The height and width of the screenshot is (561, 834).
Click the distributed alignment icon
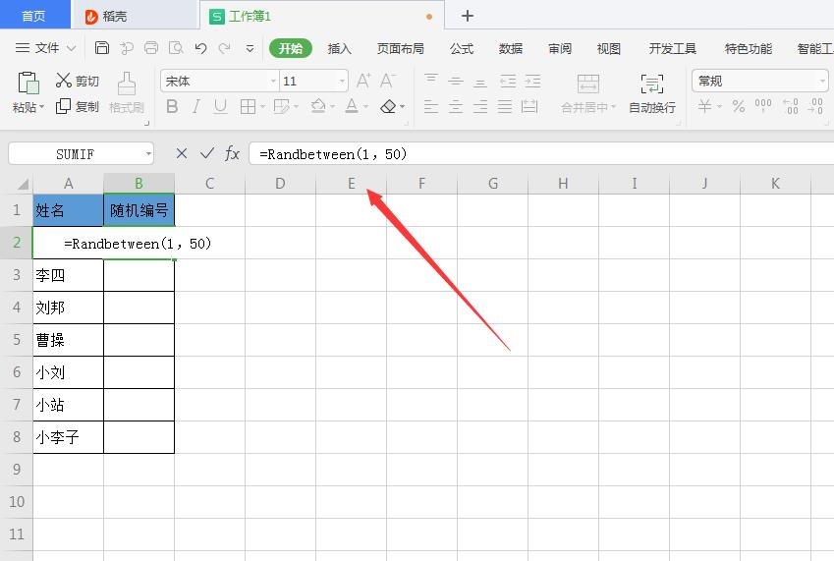[529, 106]
